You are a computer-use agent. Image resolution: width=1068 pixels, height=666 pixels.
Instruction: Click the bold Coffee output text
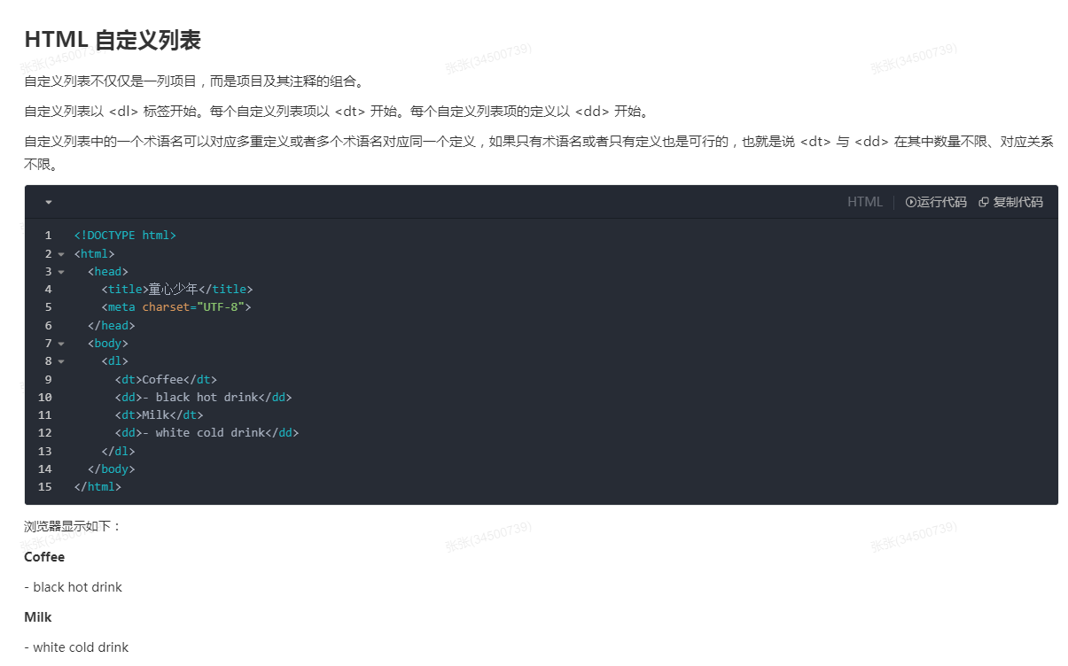[44, 557]
